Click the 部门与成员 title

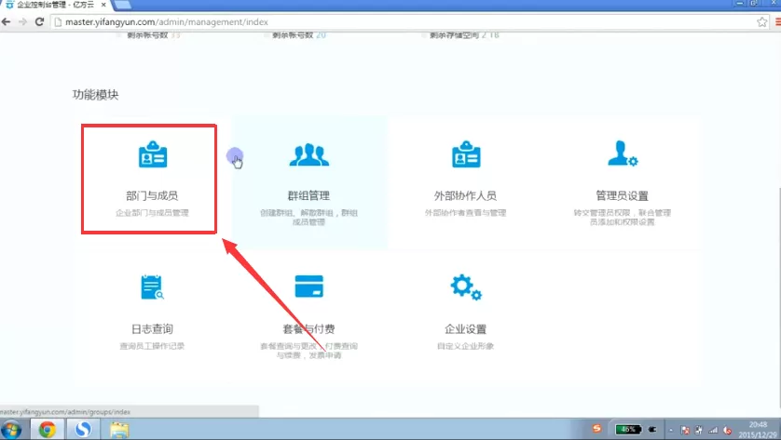pyautogui.click(x=152, y=196)
